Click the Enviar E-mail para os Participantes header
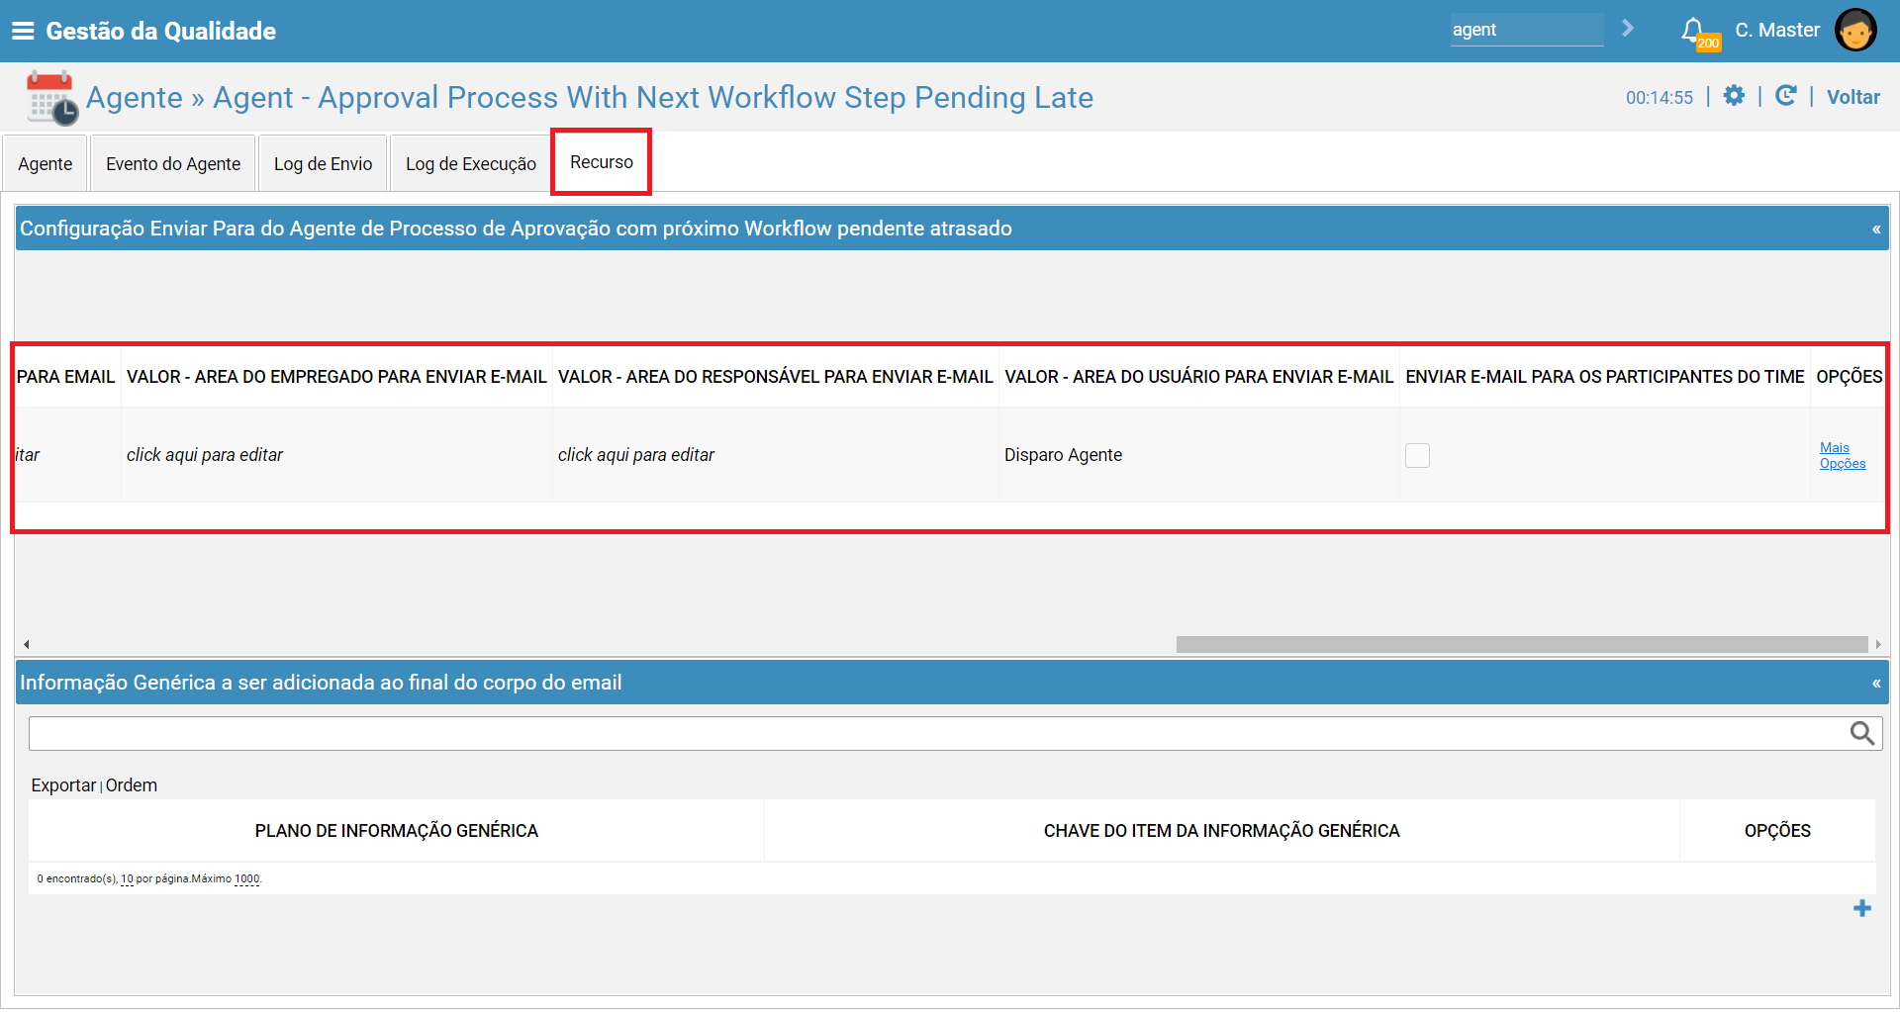1900x1012 pixels. coord(1604,377)
